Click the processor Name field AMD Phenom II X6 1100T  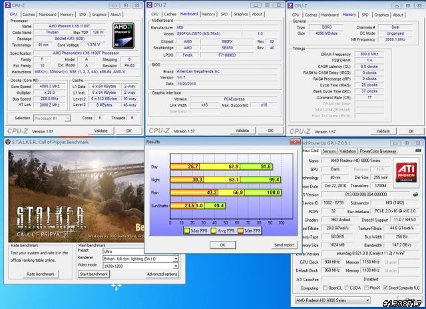[x=69, y=26]
